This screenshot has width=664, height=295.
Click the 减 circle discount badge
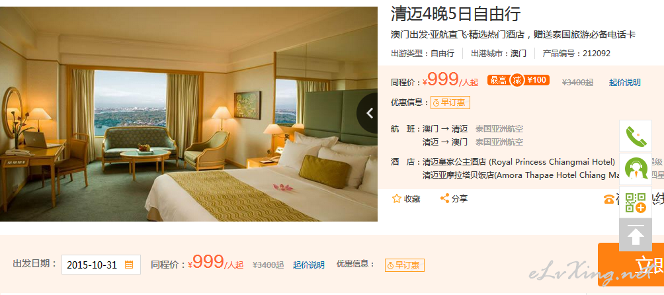click(517, 80)
